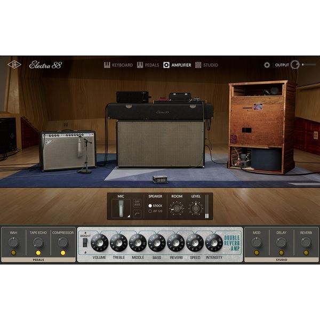Click the output level meter bar

[309, 65]
